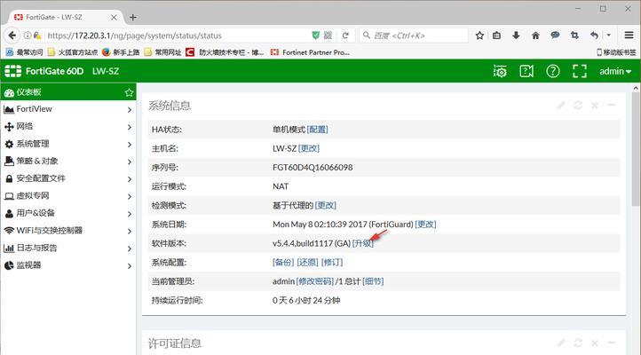Click the 百度 search box
This screenshot has height=355, width=641.
coord(414,35)
